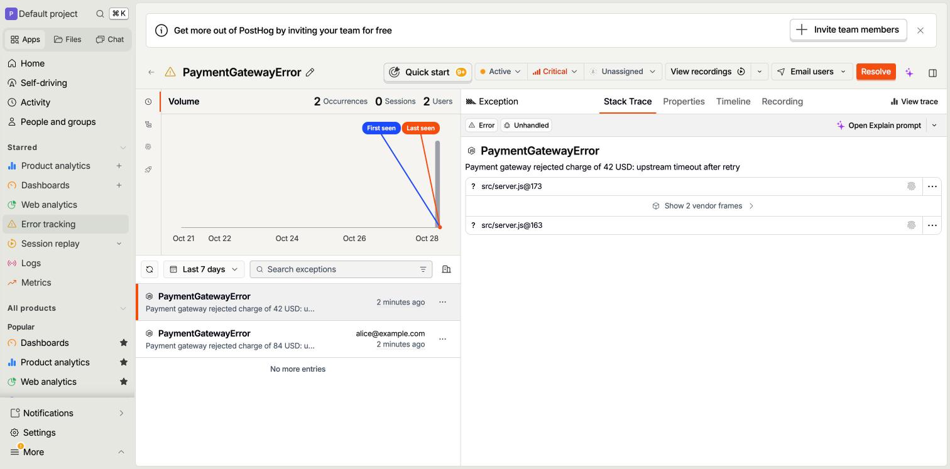Unstar Dashboards in Popular list
This screenshot has width=950, height=469.
point(123,343)
